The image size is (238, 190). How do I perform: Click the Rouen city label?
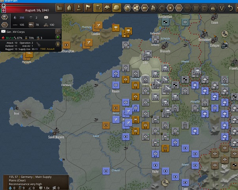coord(116,91)
